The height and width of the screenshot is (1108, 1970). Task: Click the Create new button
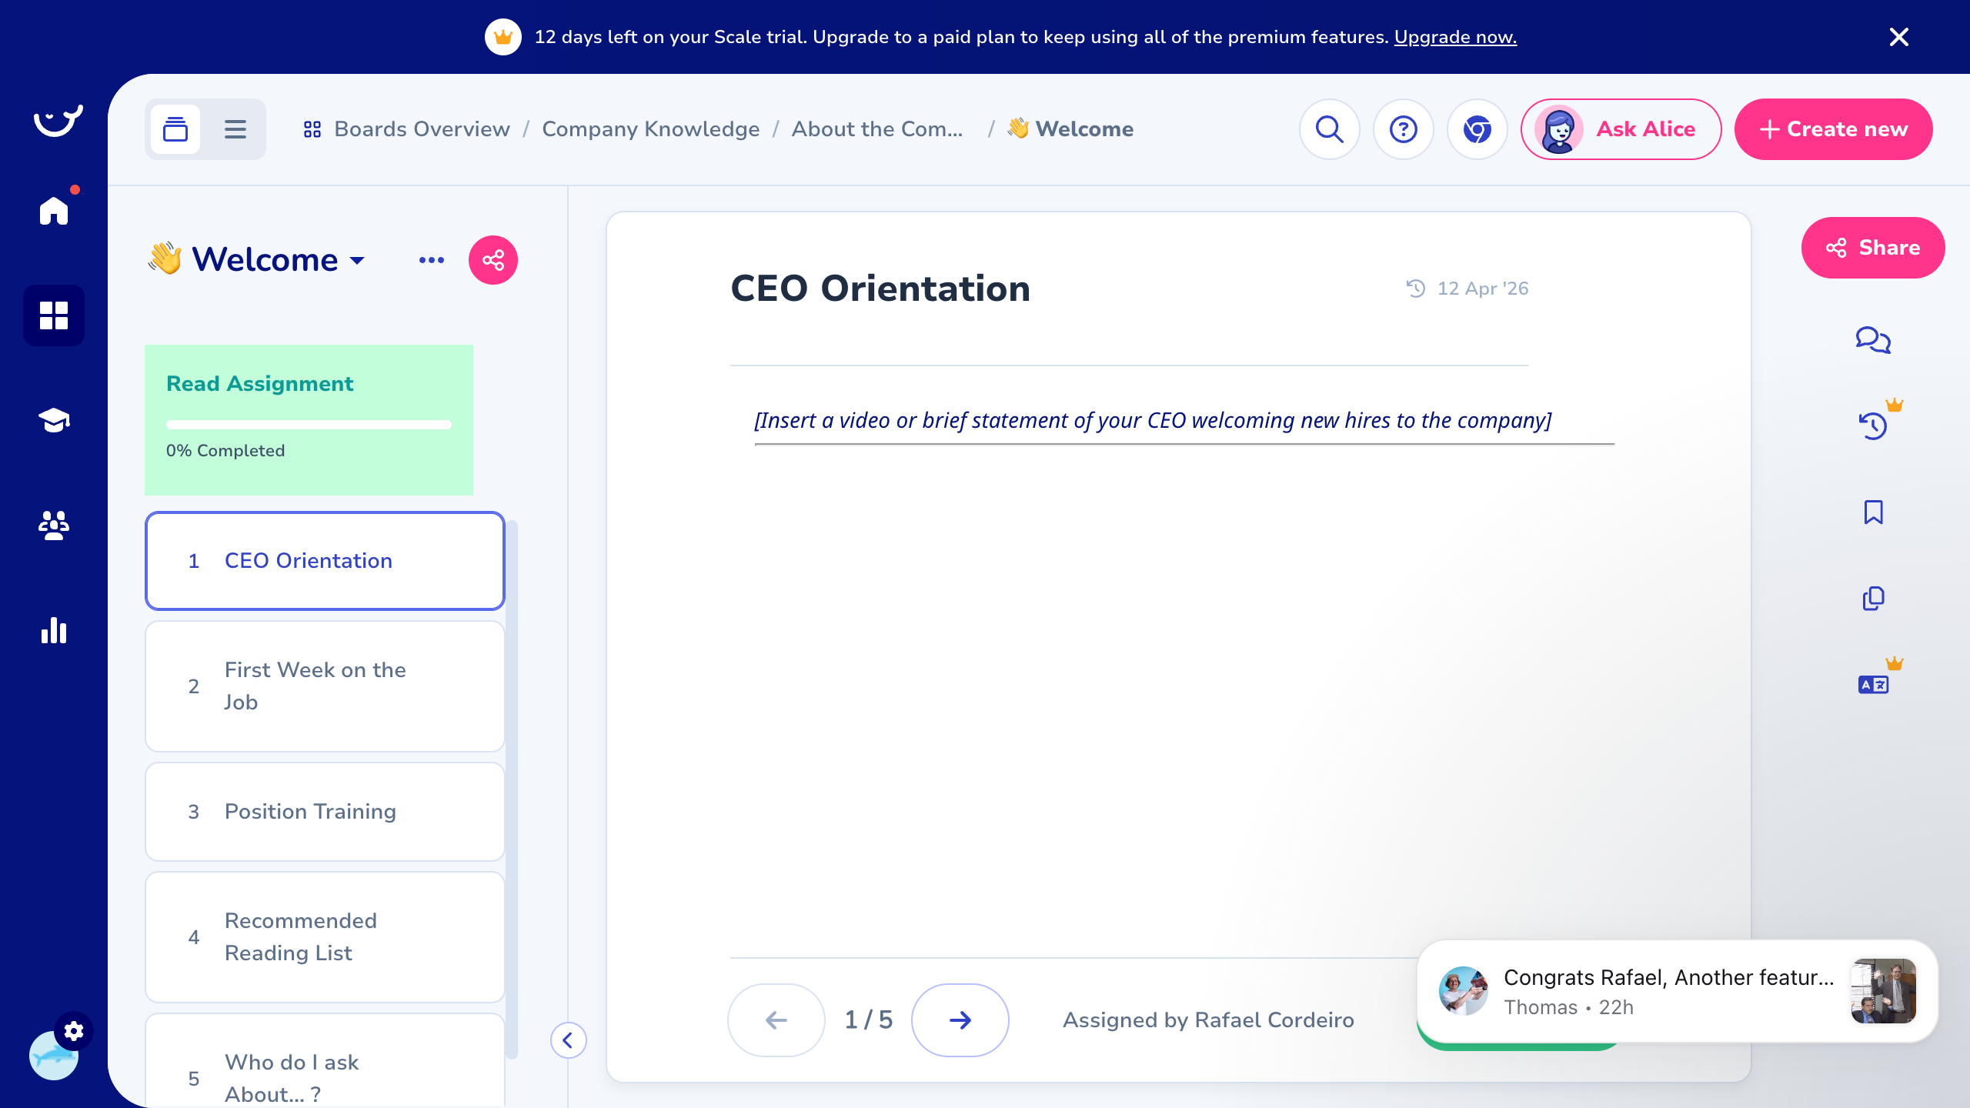(x=1833, y=129)
